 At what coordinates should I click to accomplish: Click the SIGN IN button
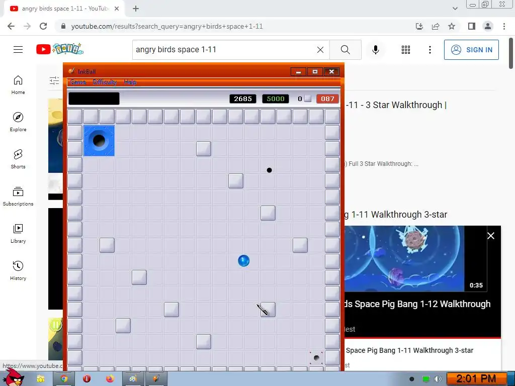coord(471,50)
